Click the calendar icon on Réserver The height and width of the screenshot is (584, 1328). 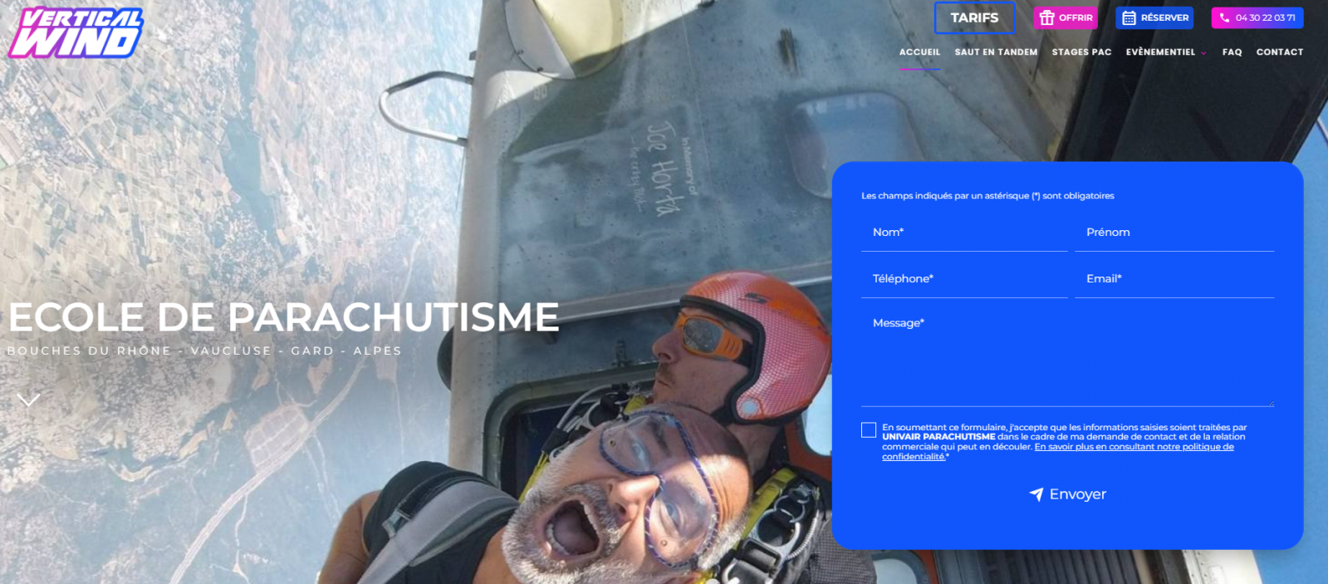pos(1129,17)
